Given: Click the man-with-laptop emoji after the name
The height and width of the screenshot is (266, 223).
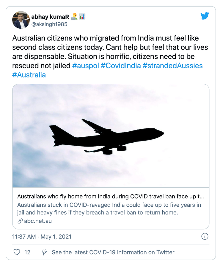Looking at the screenshot, I should pos(74,17).
